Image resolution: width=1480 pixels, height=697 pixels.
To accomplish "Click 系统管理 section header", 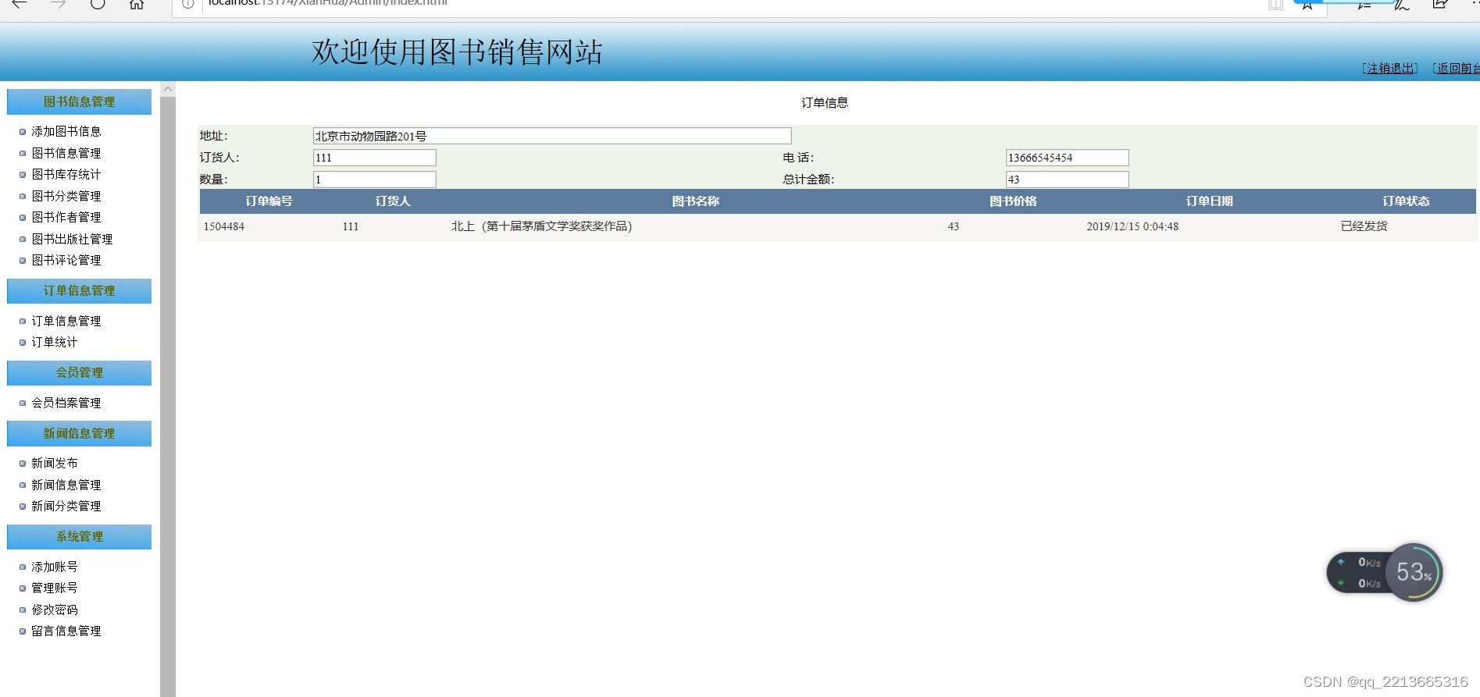I will coord(79,536).
